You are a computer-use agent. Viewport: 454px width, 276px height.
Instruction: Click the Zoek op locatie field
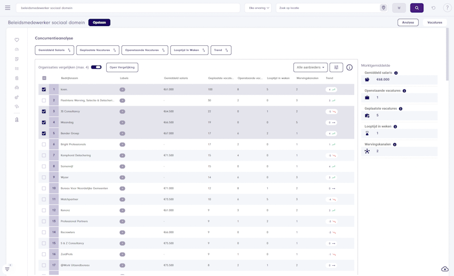[328, 8]
